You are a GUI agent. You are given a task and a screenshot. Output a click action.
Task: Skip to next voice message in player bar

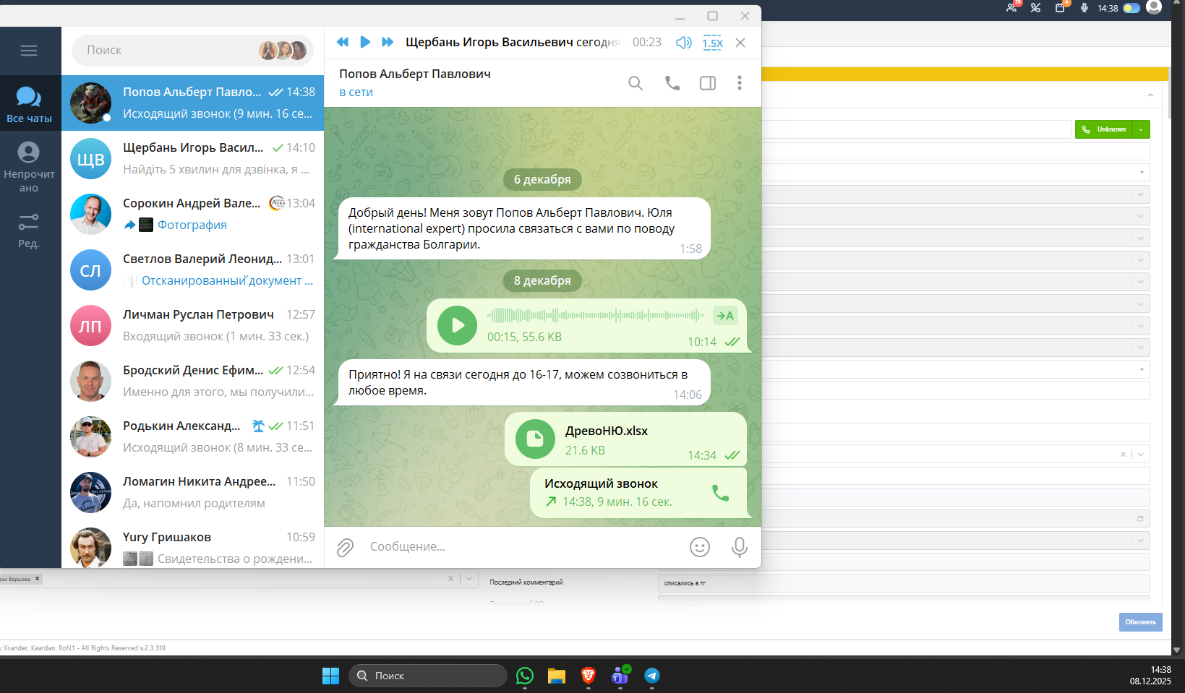[388, 43]
